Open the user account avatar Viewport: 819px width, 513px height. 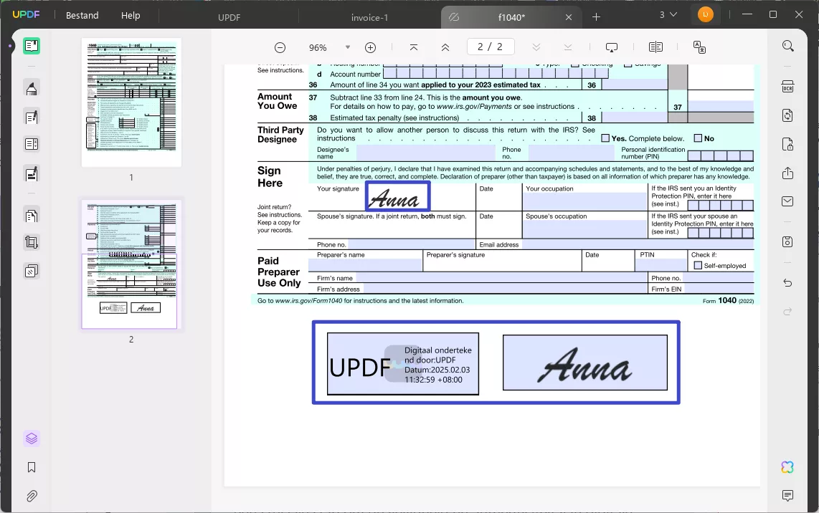coord(706,14)
